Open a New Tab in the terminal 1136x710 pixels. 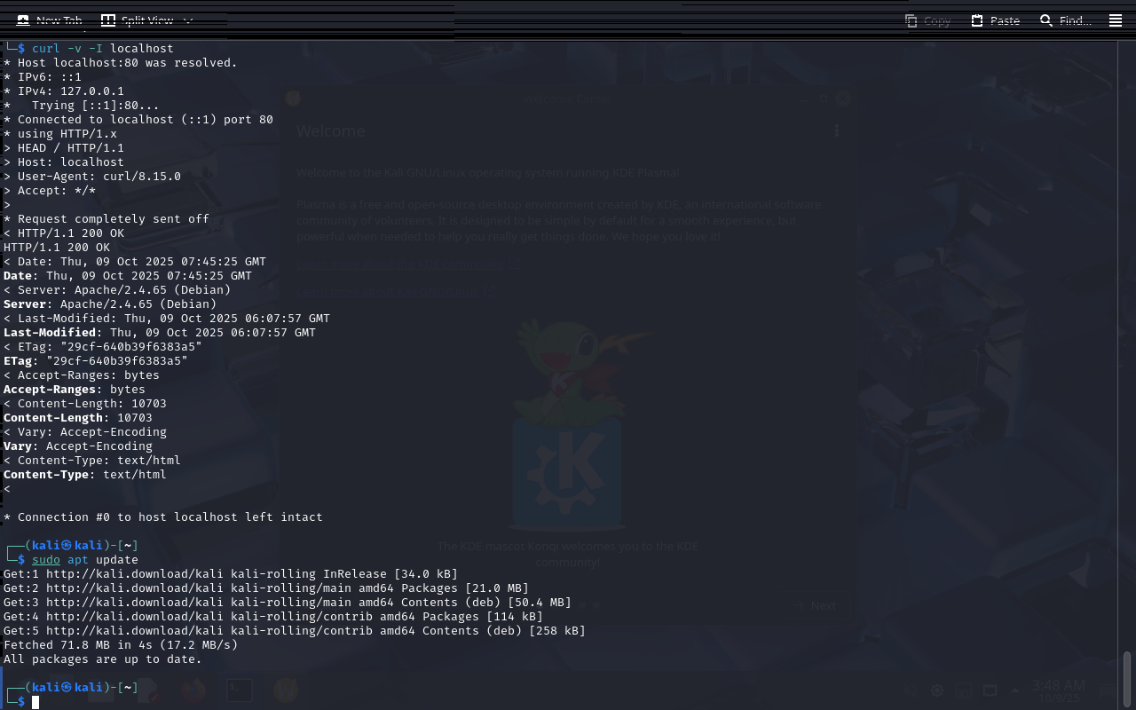click(50, 20)
